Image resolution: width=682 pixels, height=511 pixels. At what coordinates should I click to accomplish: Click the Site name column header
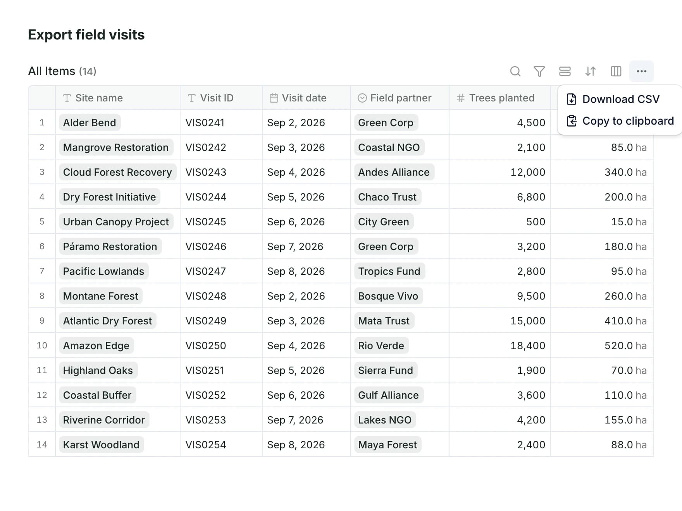118,98
